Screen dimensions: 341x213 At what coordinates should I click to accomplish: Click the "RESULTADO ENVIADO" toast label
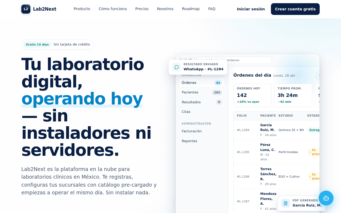201,64
